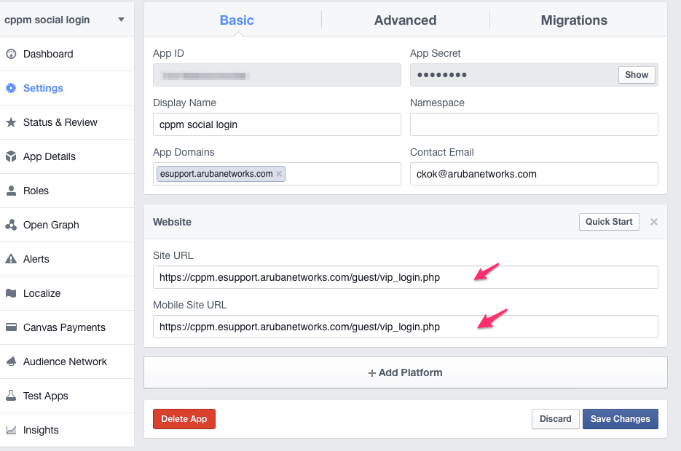This screenshot has height=451, width=681.
Task: Open Audience Network in sidebar
Action: (x=67, y=362)
